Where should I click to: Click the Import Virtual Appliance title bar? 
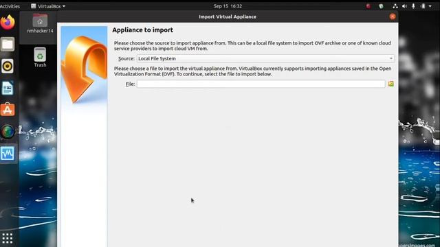click(x=228, y=16)
